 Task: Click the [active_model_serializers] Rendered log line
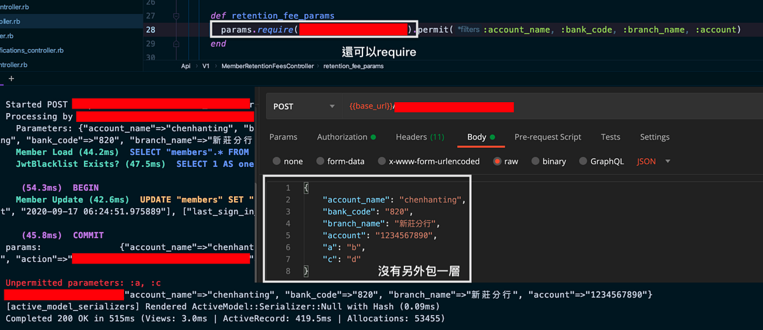[223, 307]
